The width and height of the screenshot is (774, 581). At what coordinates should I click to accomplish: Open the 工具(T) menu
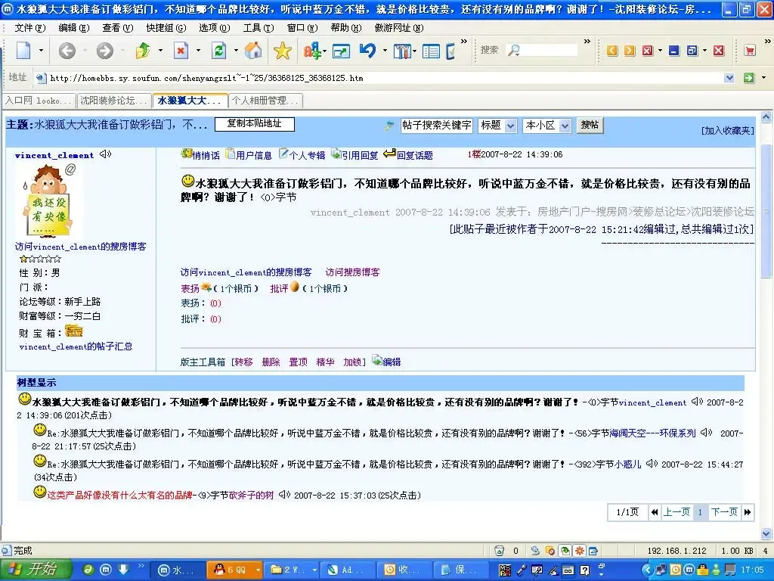coord(259,28)
